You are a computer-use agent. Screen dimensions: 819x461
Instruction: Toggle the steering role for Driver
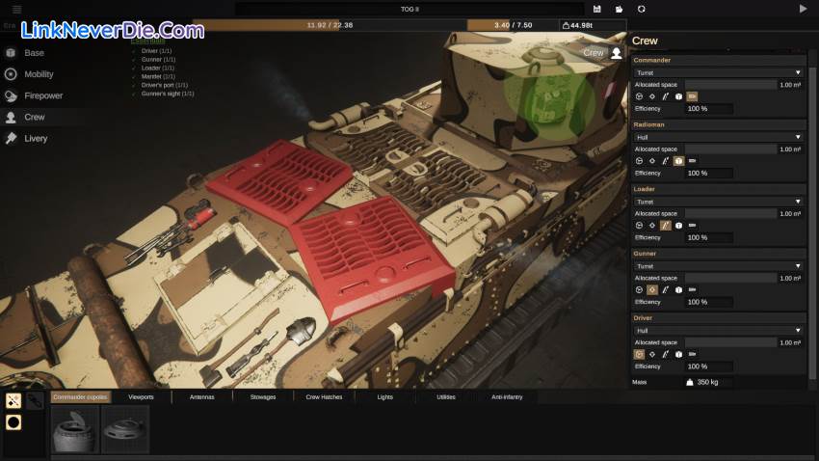tap(639, 354)
